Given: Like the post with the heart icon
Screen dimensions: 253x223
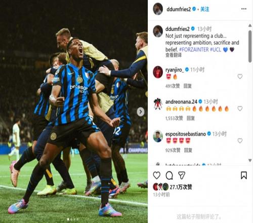Looking at the screenshot, I should tap(157, 175).
